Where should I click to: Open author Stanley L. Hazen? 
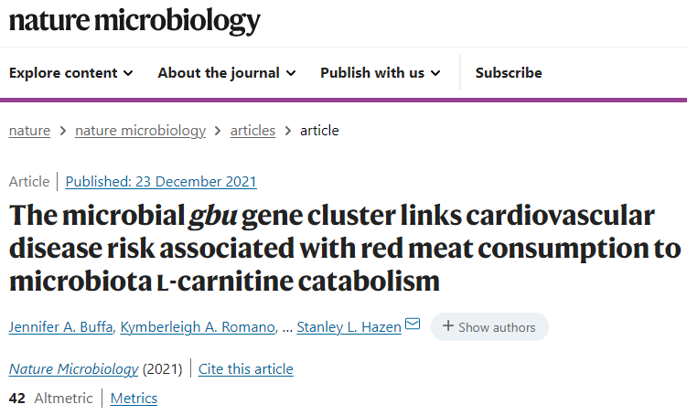tap(349, 327)
